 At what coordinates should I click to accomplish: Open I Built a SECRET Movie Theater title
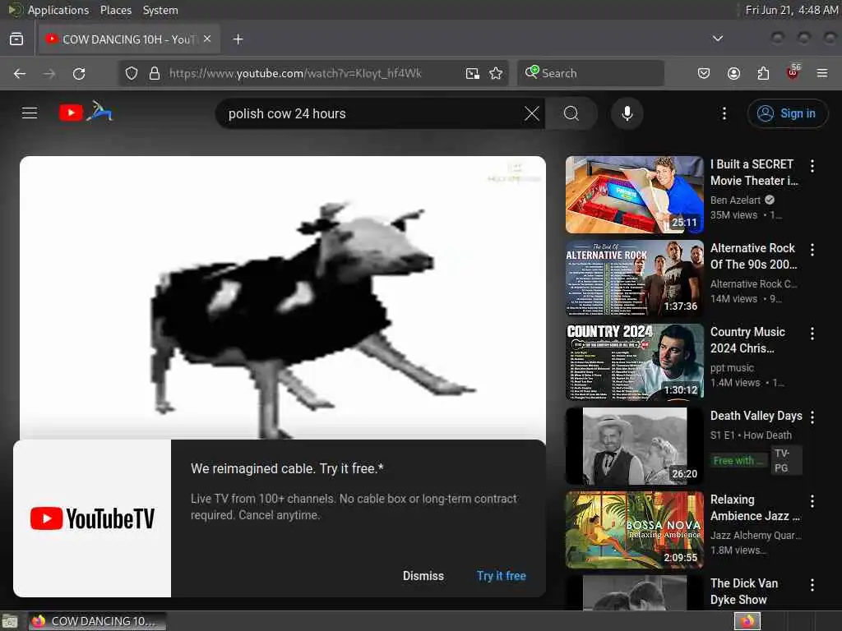(x=754, y=173)
